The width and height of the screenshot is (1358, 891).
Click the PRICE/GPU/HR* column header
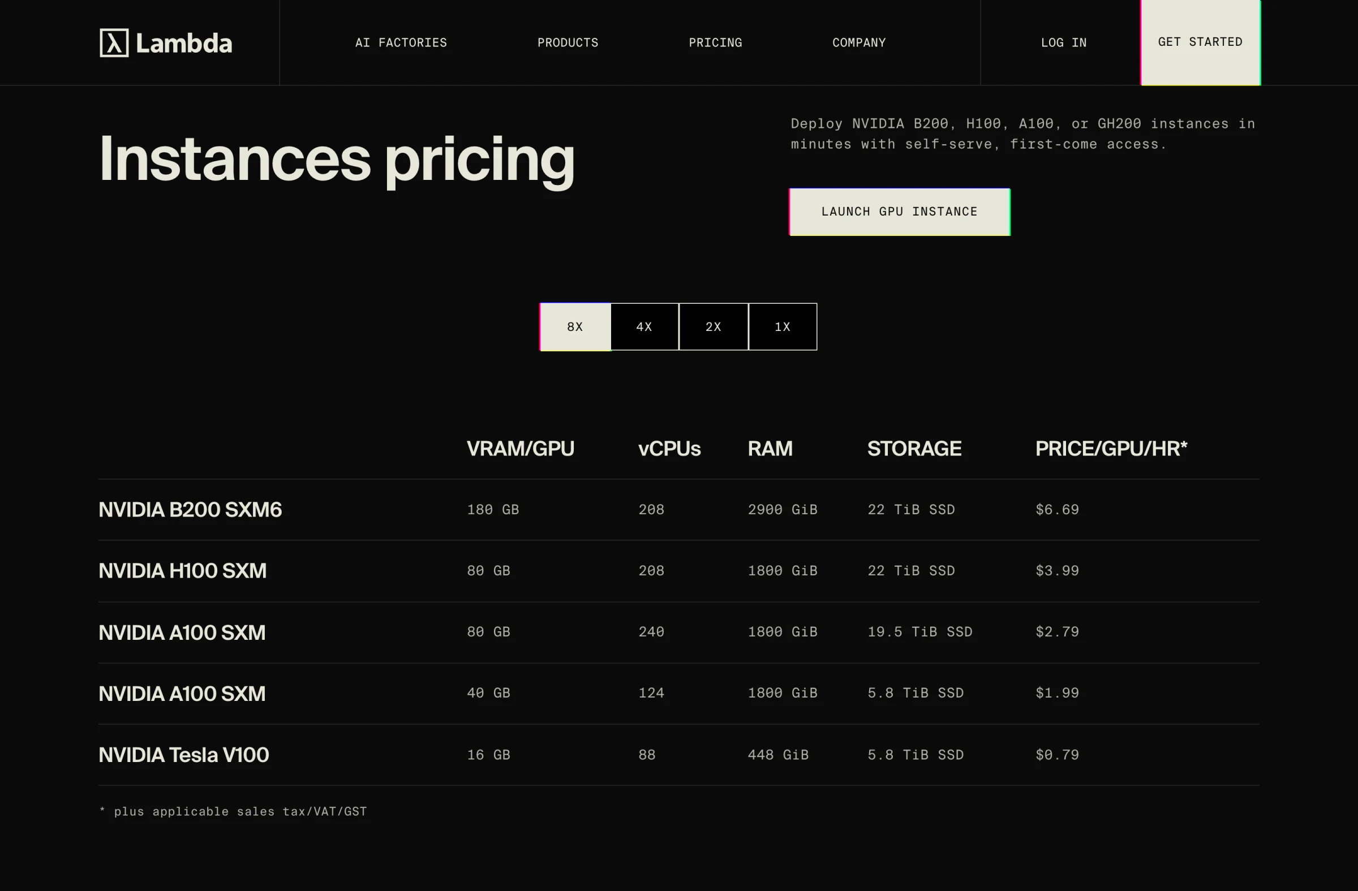click(1111, 449)
